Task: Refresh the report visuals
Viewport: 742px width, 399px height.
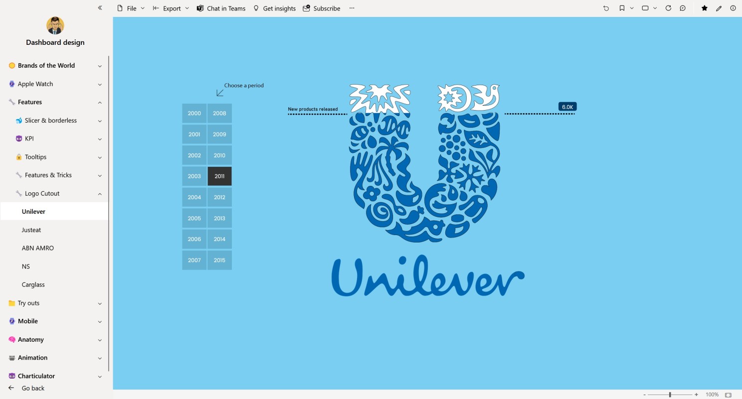Action: (x=668, y=8)
